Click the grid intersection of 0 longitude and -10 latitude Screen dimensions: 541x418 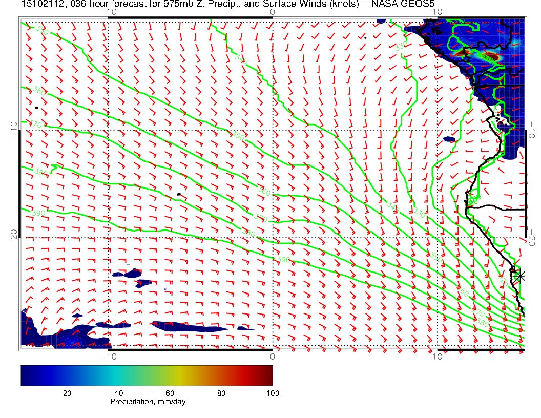[272, 129]
